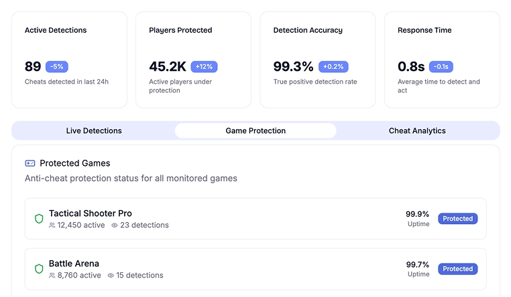Click the Active Detections card heading
The image size is (511, 297).
coord(56,30)
